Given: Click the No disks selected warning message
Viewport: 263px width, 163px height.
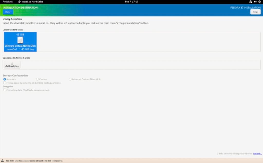Looking at the screenshot, I should tap(35, 161).
